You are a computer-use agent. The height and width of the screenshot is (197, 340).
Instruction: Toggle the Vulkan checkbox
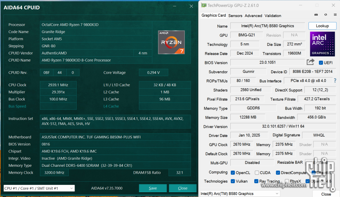(233, 181)
